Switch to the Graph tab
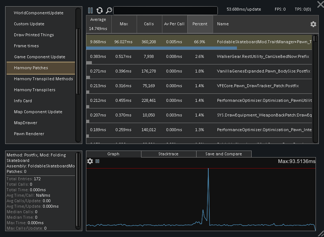 point(114,154)
